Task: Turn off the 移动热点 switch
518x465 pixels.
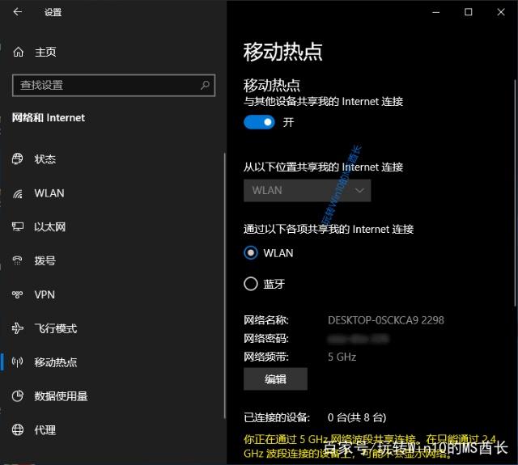Action: (259, 122)
